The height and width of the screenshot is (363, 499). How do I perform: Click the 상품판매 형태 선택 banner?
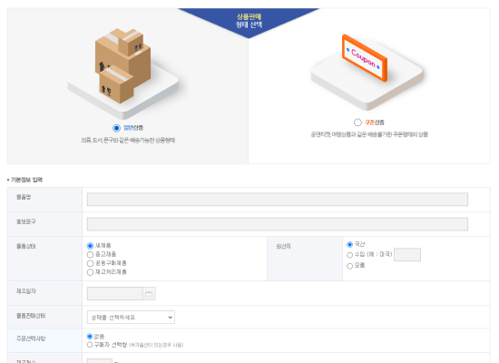(249, 21)
